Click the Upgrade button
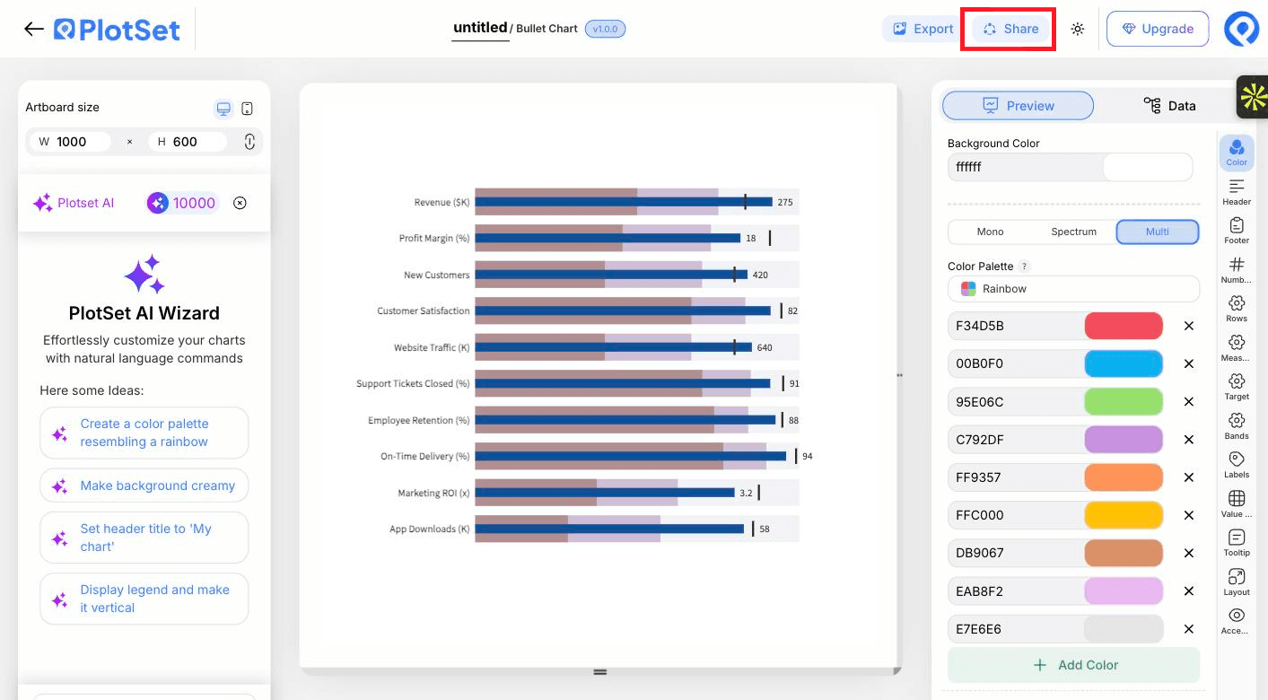Screen dimensions: 1268x700 click(x=1157, y=29)
